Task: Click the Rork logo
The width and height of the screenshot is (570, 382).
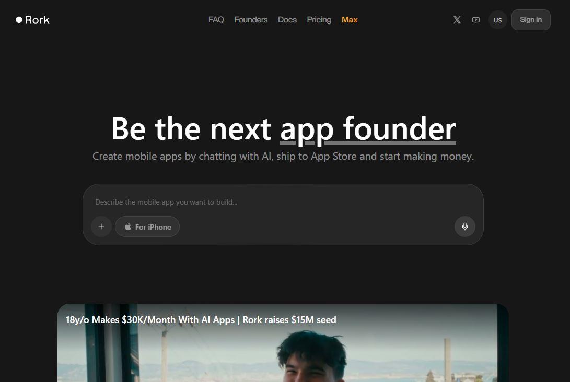Action: 32,20
